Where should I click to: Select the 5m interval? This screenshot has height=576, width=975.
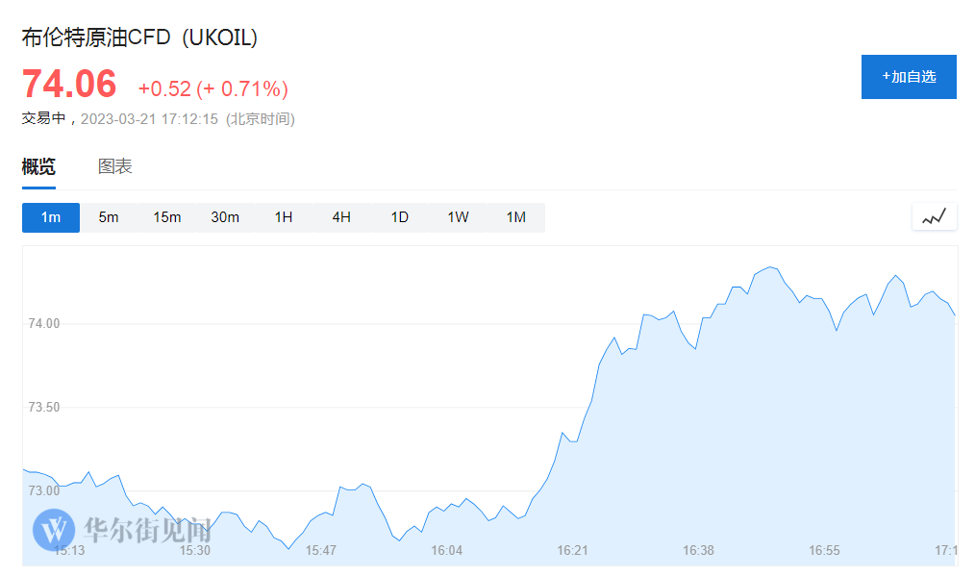pos(109,217)
